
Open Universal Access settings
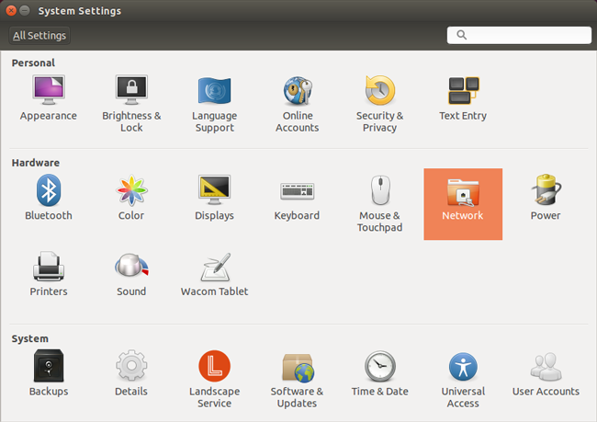coord(463,379)
